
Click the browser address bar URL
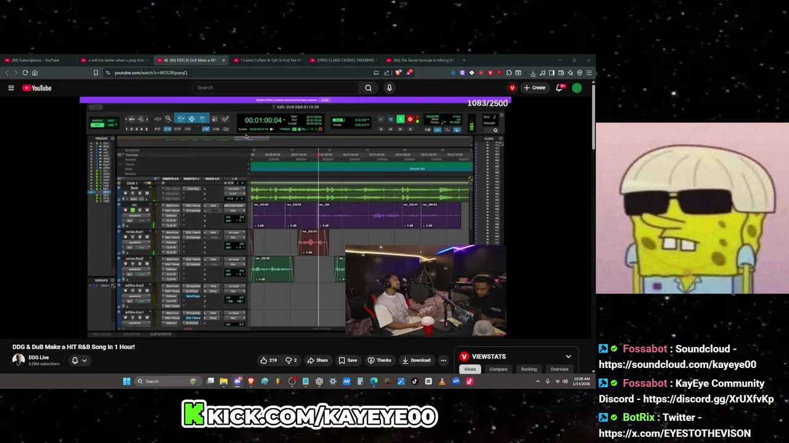coord(150,73)
